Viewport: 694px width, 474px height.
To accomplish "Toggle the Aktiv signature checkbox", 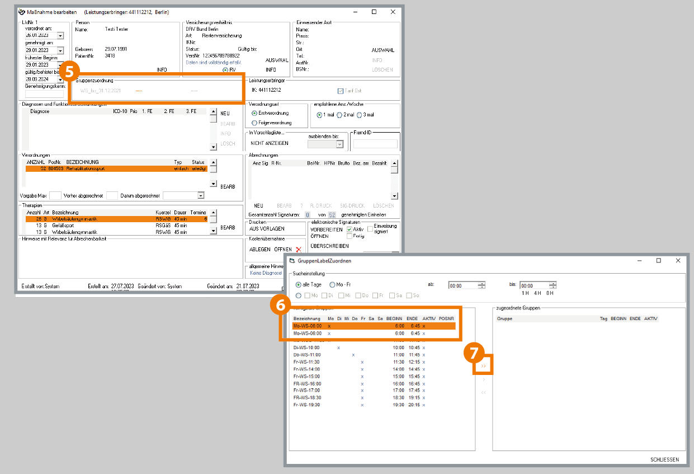I will (x=350, y=229).
